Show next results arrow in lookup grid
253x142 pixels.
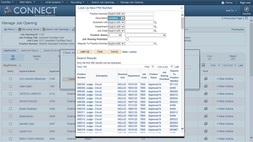pyautogui.click(x=172, y=66)
